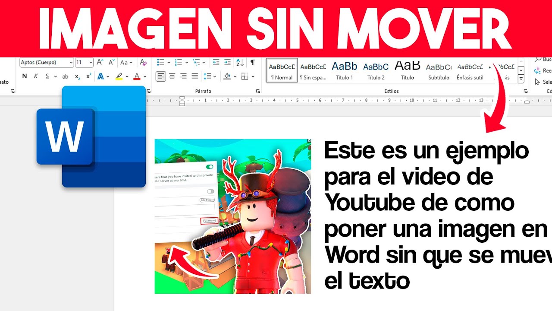Open Aptos (Cuerpo) font name dropdown
Image resolution: width=552 pixels, height=311 pixels.
(71, 63)
